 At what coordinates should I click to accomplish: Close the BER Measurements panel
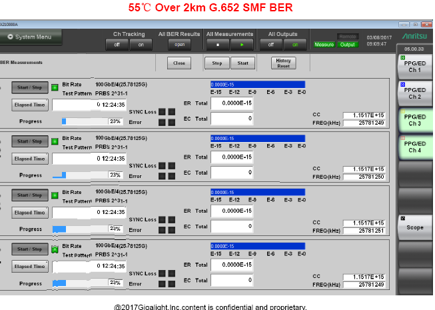[179, 63]
